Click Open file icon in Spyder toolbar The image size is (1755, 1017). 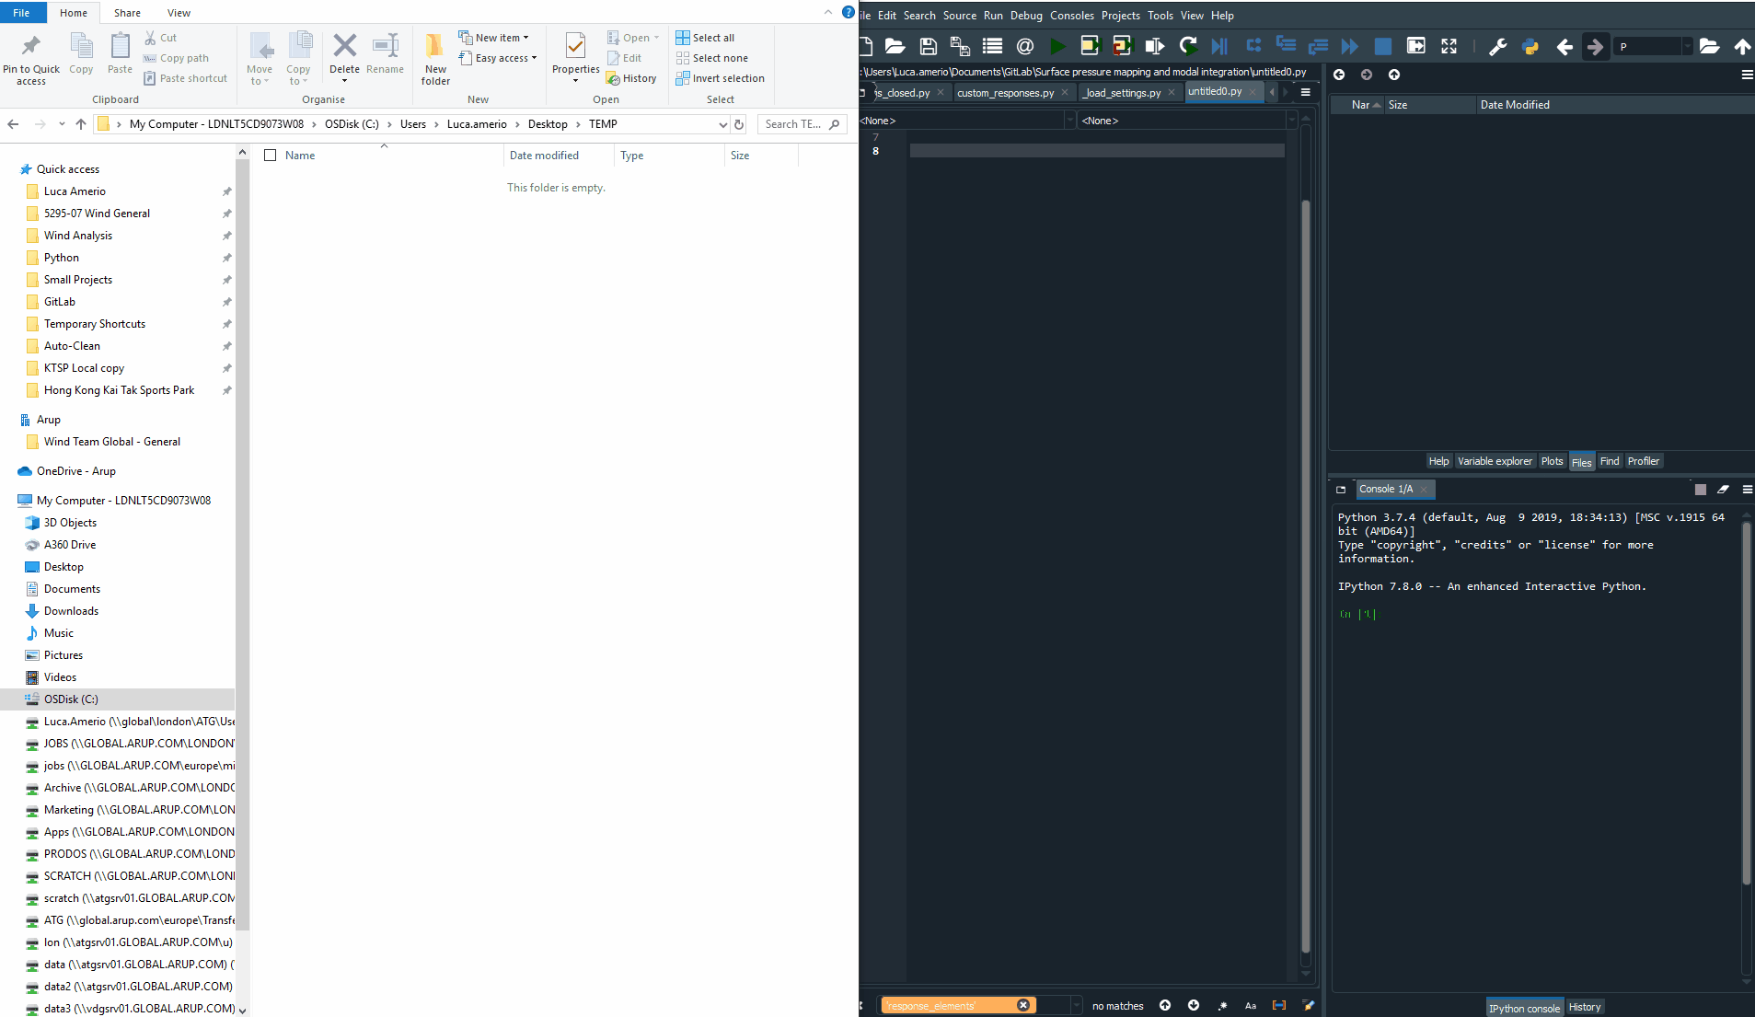(x=895, y=46)
